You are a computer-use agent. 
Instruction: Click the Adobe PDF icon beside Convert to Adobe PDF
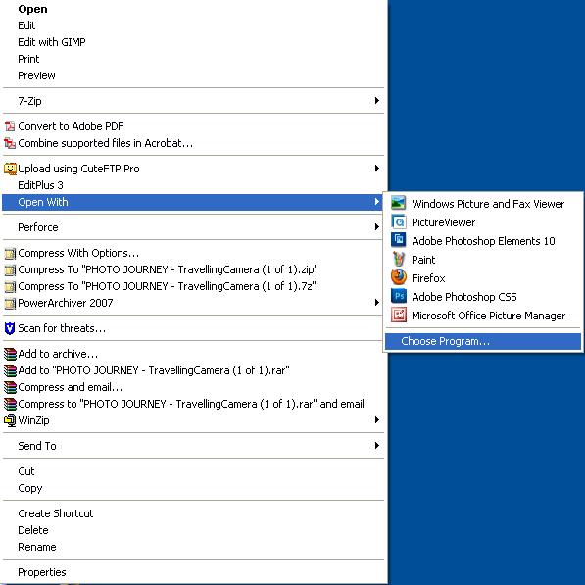pyautogui.click(x=10, y=126)
